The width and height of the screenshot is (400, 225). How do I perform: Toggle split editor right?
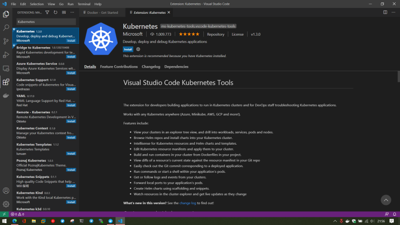pos(385,12)
